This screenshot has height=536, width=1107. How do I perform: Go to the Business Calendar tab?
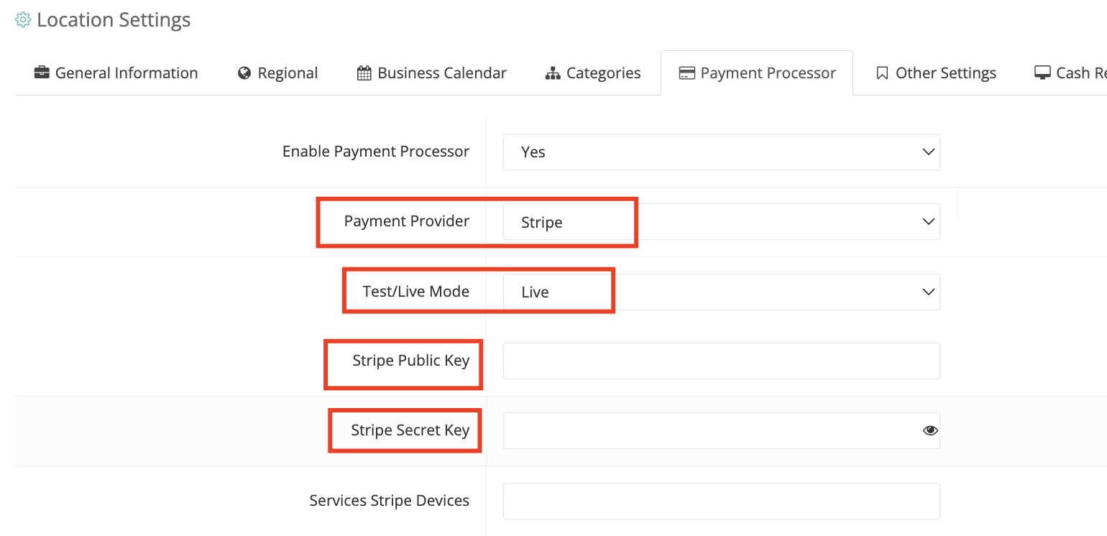click(x=432, y=73)
